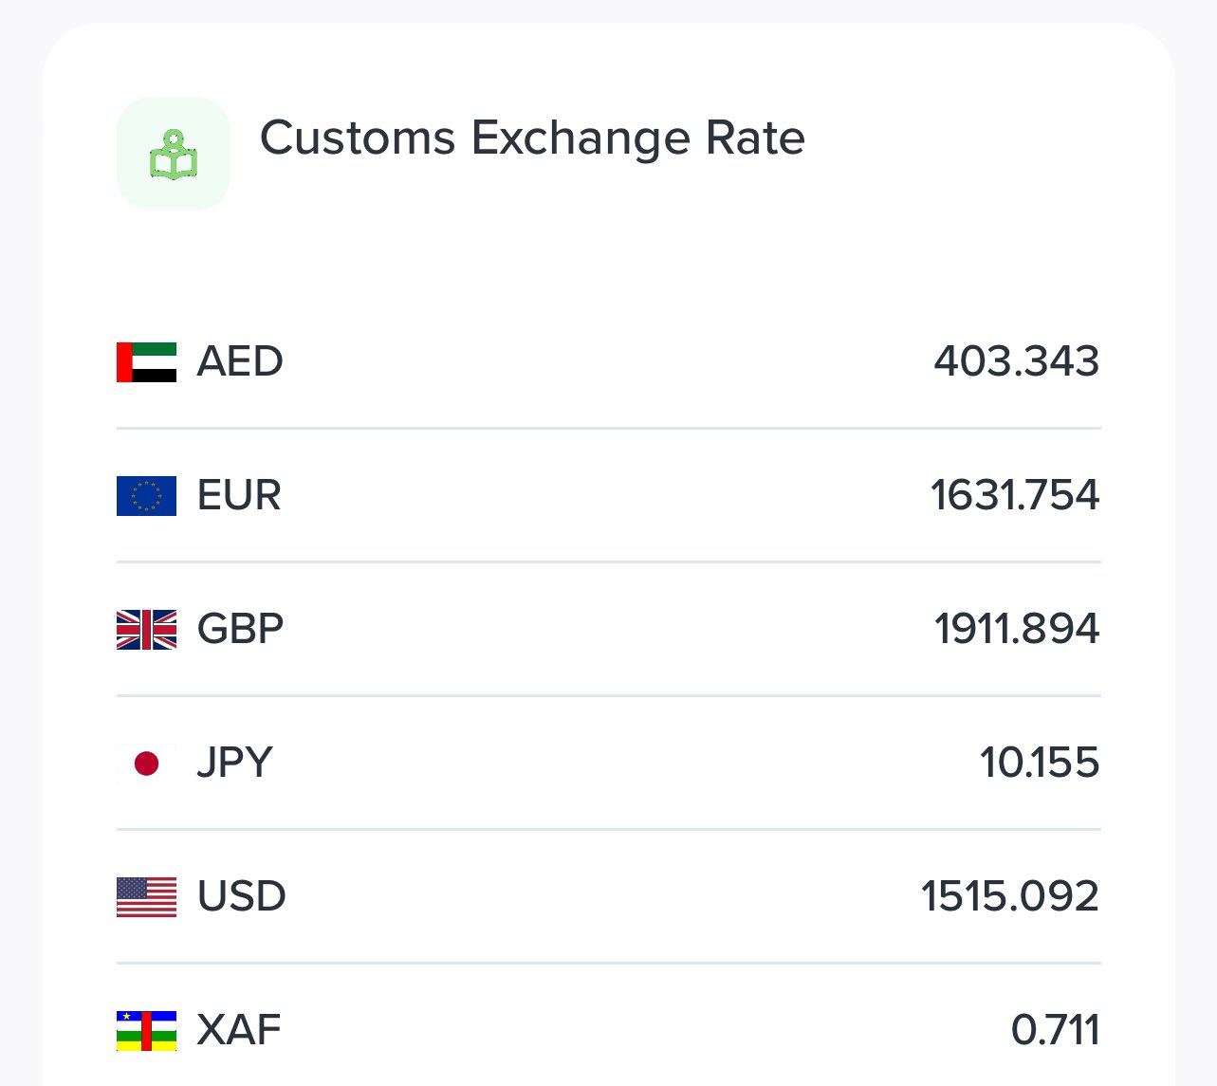Click the JPY rate value 10.155
Viewport: 1217px width, 1086px height.
click(x=1039, y=764)
